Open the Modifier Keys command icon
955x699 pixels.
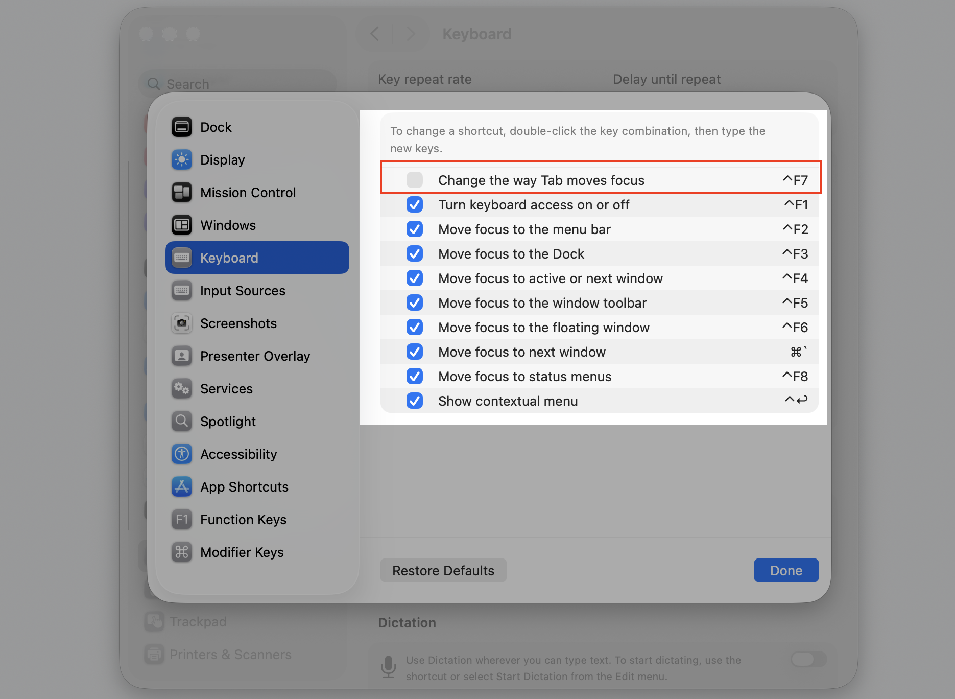coord(182,552)
